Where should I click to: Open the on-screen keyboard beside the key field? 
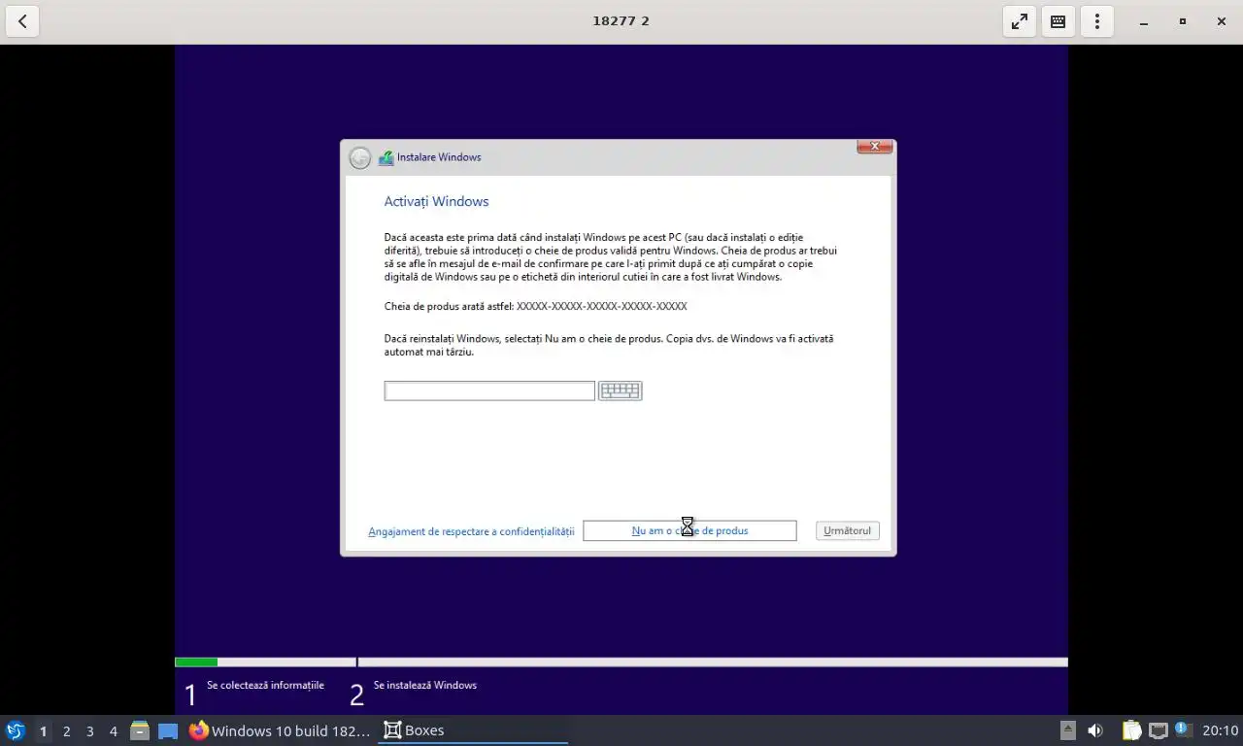click(x=620, y=390)
